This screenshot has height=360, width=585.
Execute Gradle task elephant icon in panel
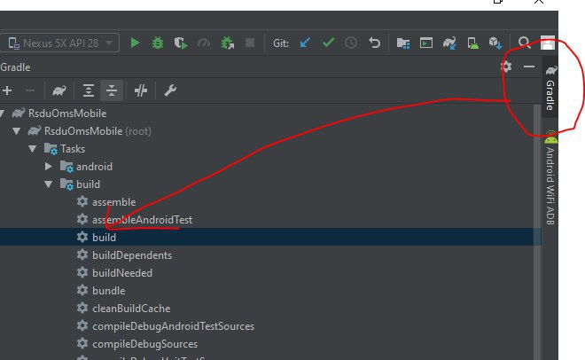point(59,90)
